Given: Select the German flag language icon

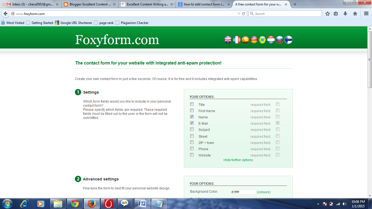Looking at the screenshot, I should point(254,40).
